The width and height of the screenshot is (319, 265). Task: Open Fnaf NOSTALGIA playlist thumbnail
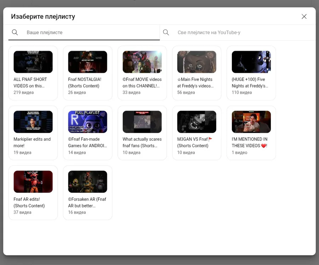click(x=88, y=62)
